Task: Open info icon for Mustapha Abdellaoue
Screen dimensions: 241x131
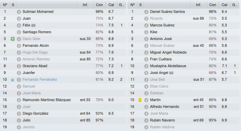Action: tap(146, 66)
